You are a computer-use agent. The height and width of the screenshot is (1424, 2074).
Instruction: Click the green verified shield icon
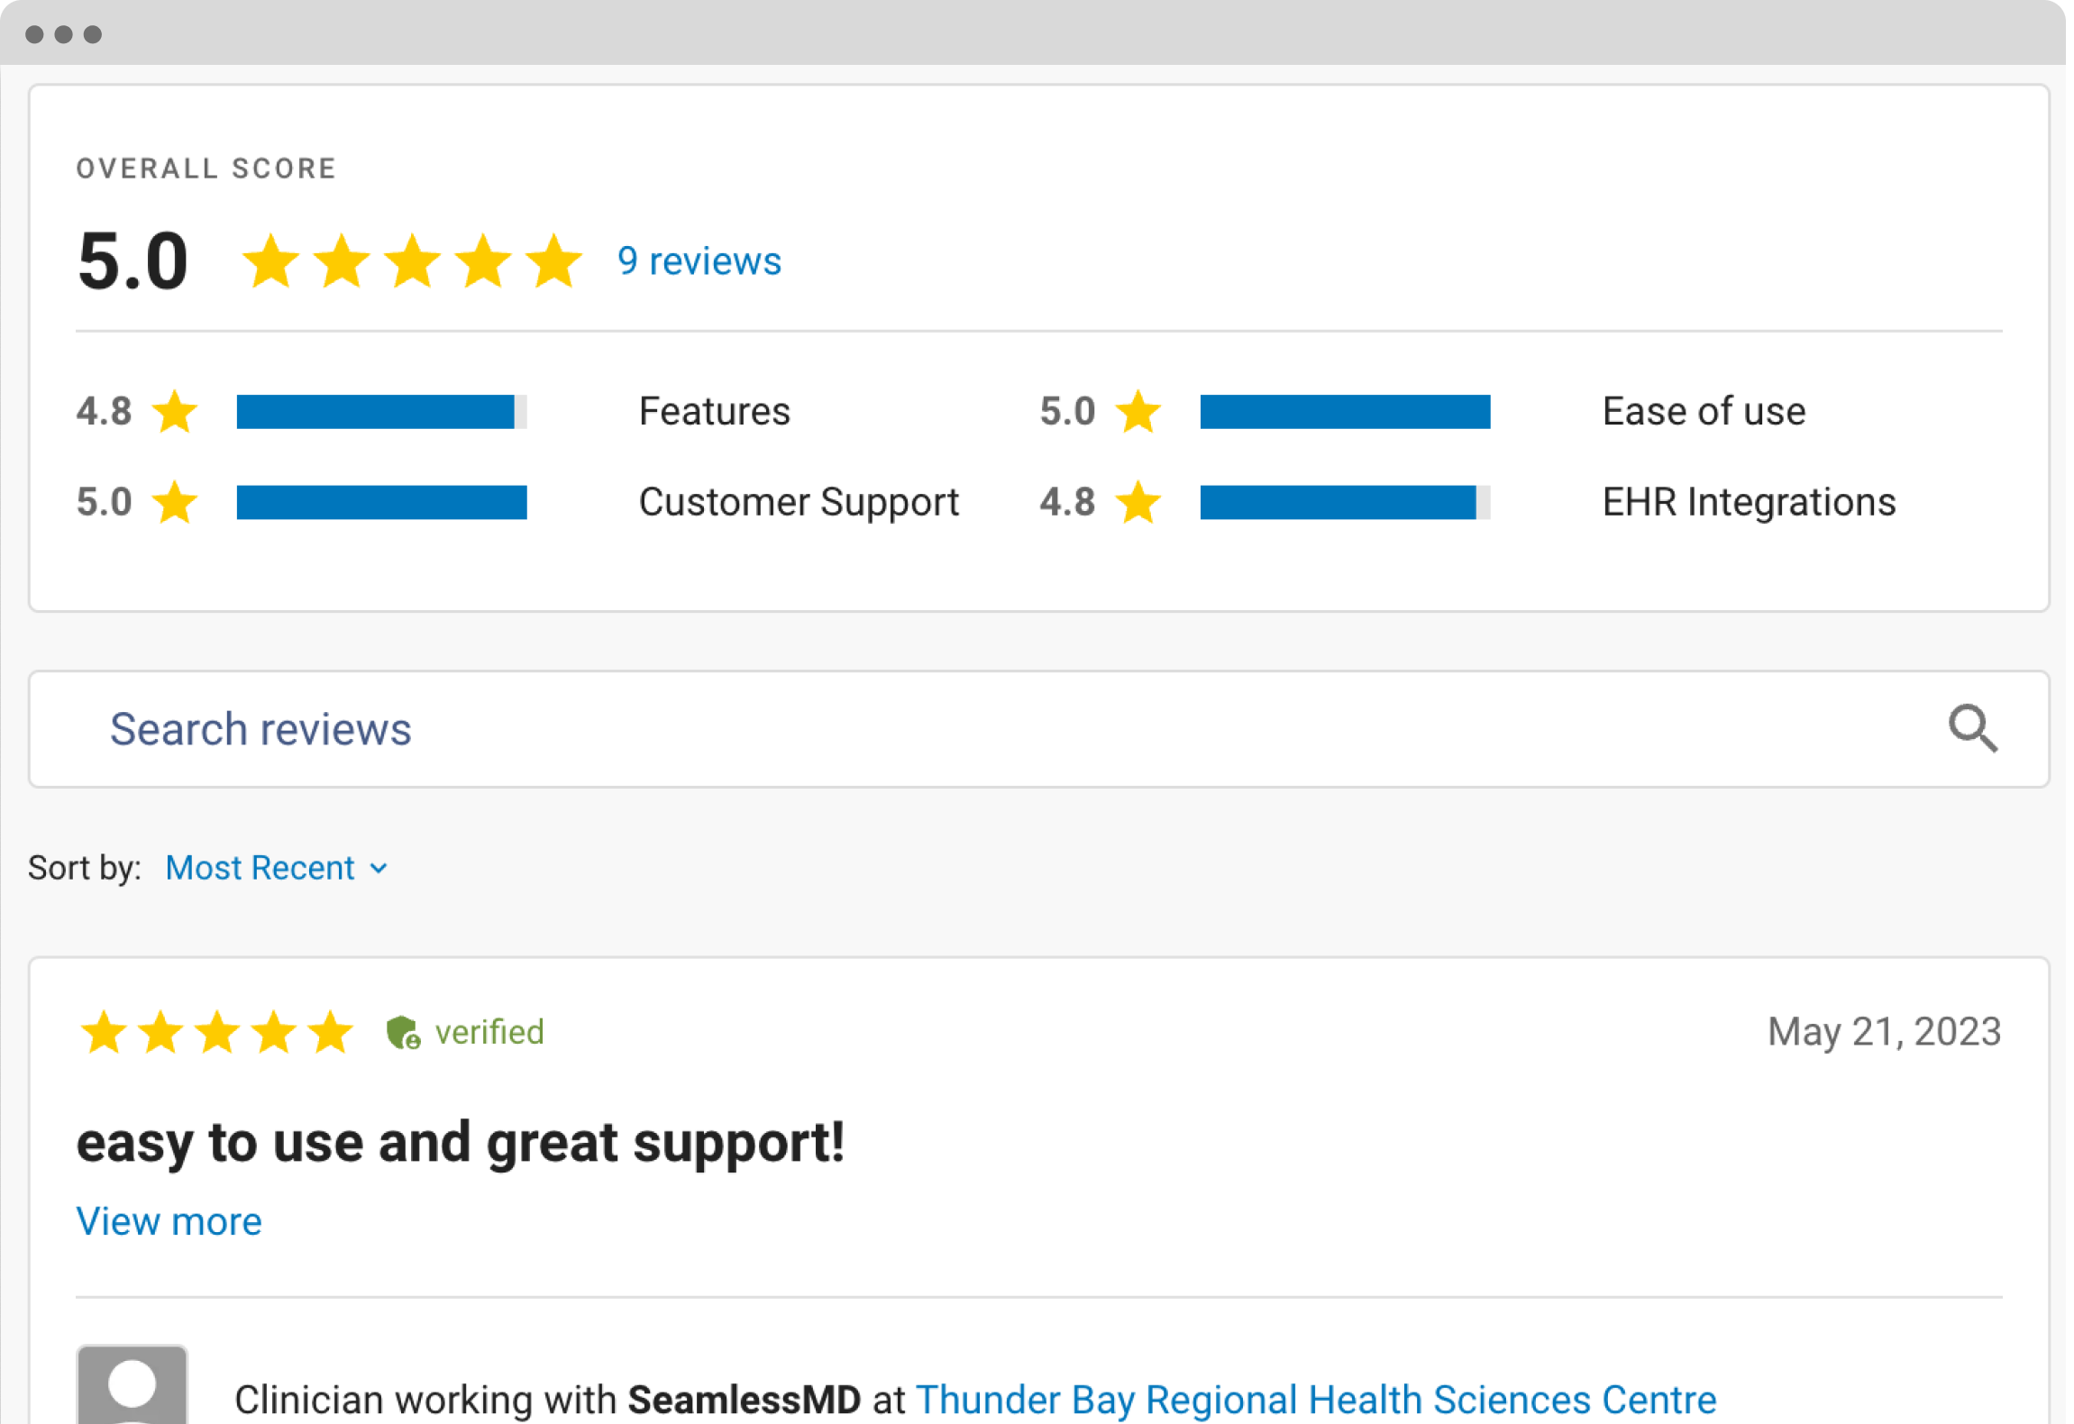coord(403,1033)
